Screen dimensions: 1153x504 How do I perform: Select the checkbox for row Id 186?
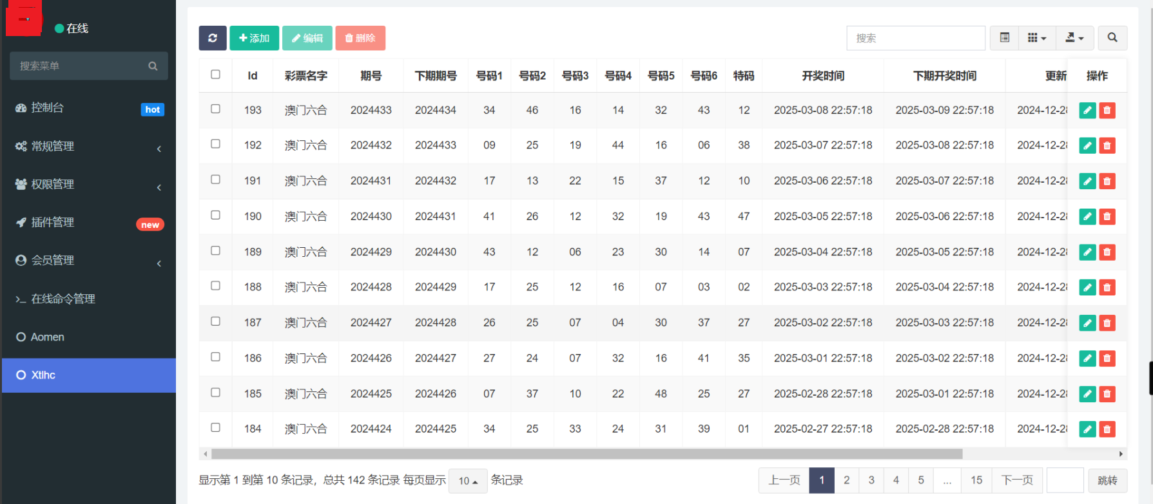pos(215,357)
